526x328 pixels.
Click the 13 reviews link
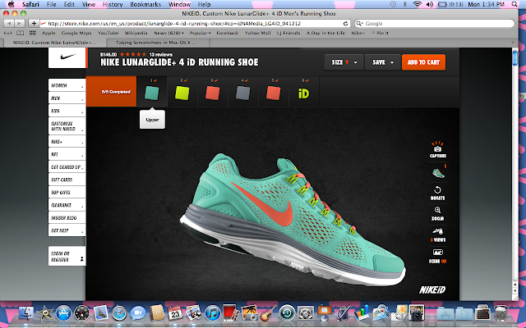coord(161,54)
